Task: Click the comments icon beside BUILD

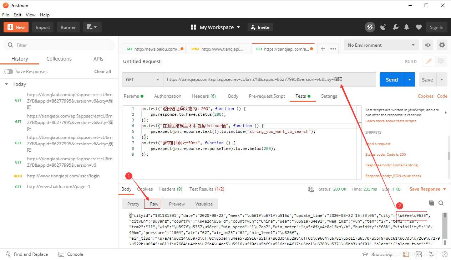Action: click(441, 61)
